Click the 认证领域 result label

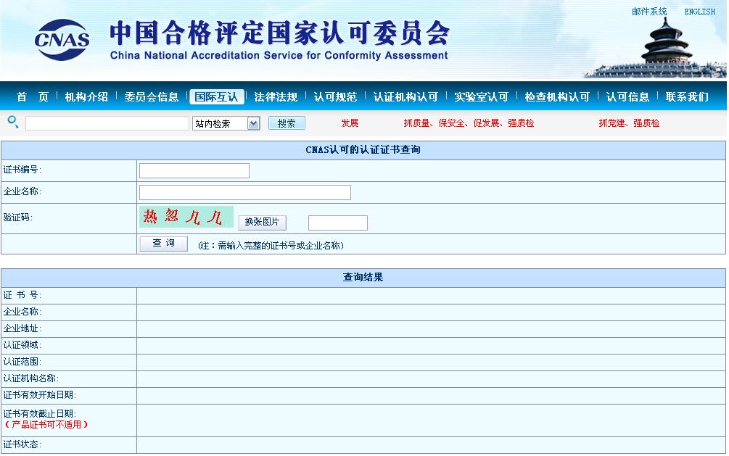[x=22, y=345]
